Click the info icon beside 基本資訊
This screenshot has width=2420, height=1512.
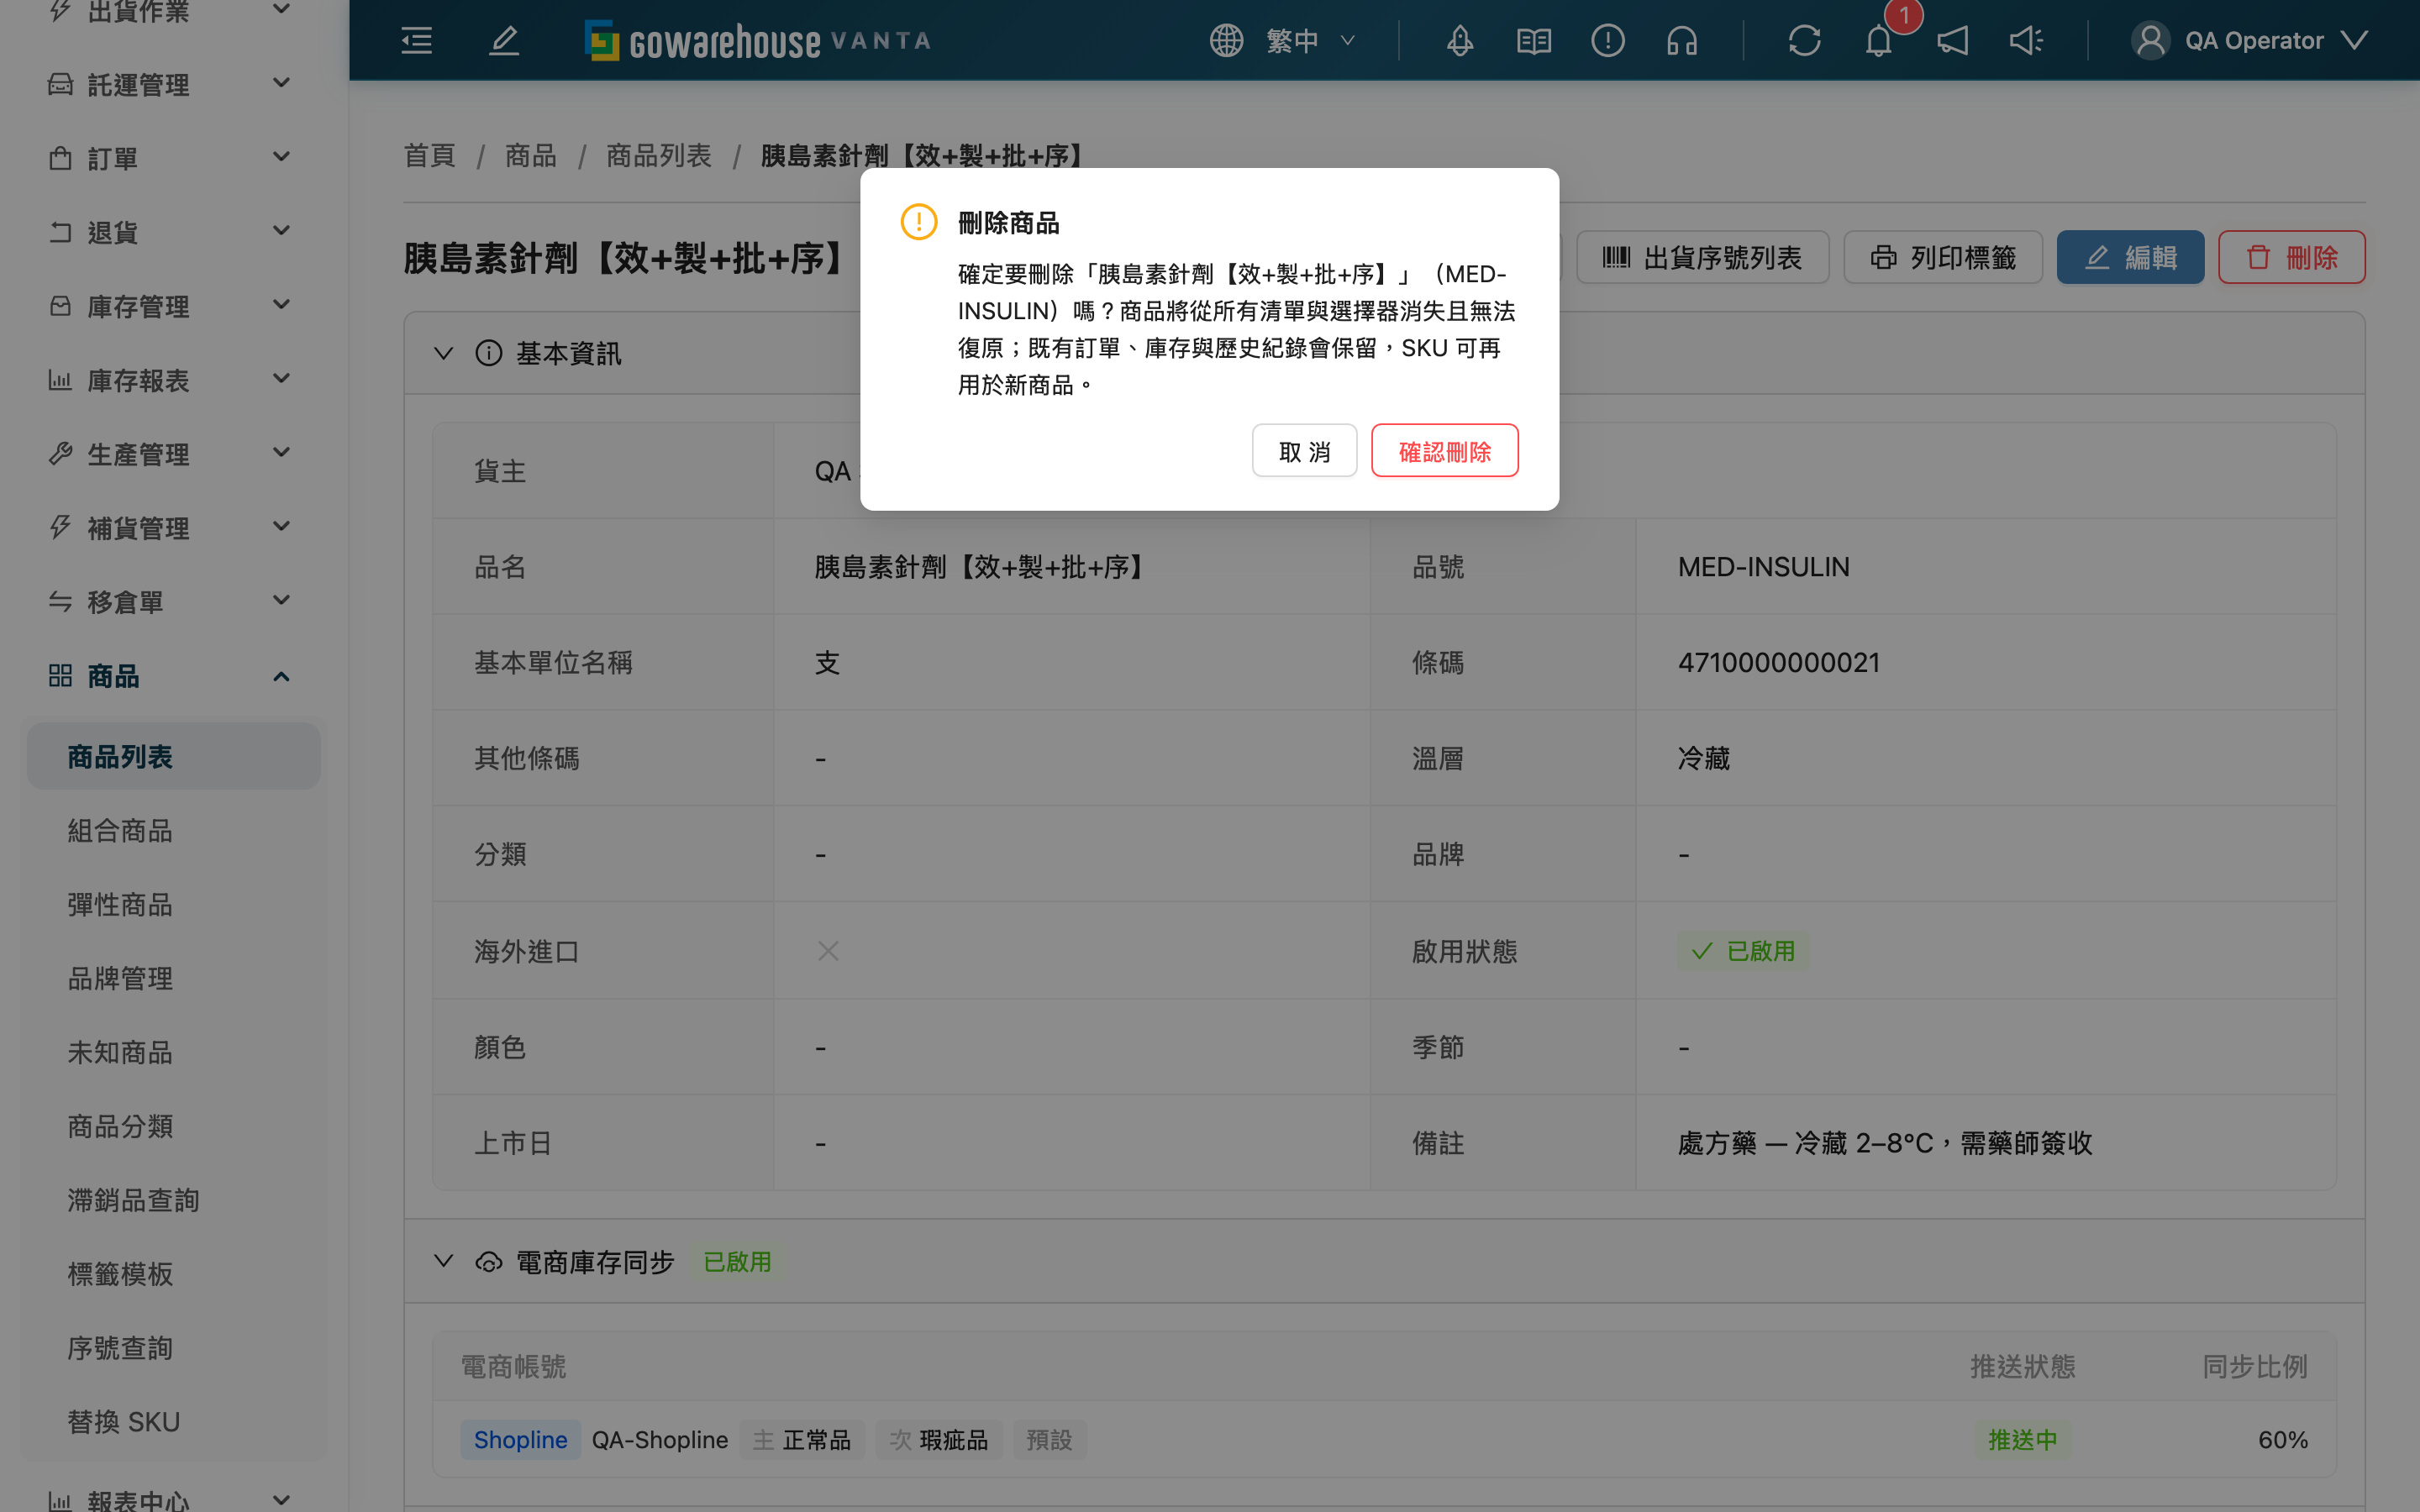pos(488,353)
